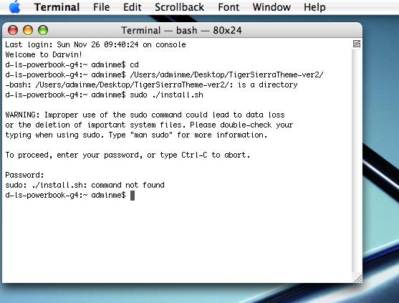Click the terminal cursor block at prompt
Image resolution: width=399 pixels, height=303 pixels.
coord(133,196)
